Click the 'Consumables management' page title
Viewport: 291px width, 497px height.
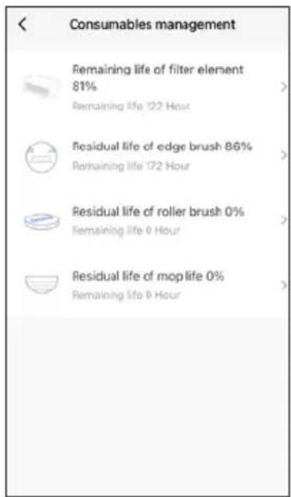coord(152,25)
